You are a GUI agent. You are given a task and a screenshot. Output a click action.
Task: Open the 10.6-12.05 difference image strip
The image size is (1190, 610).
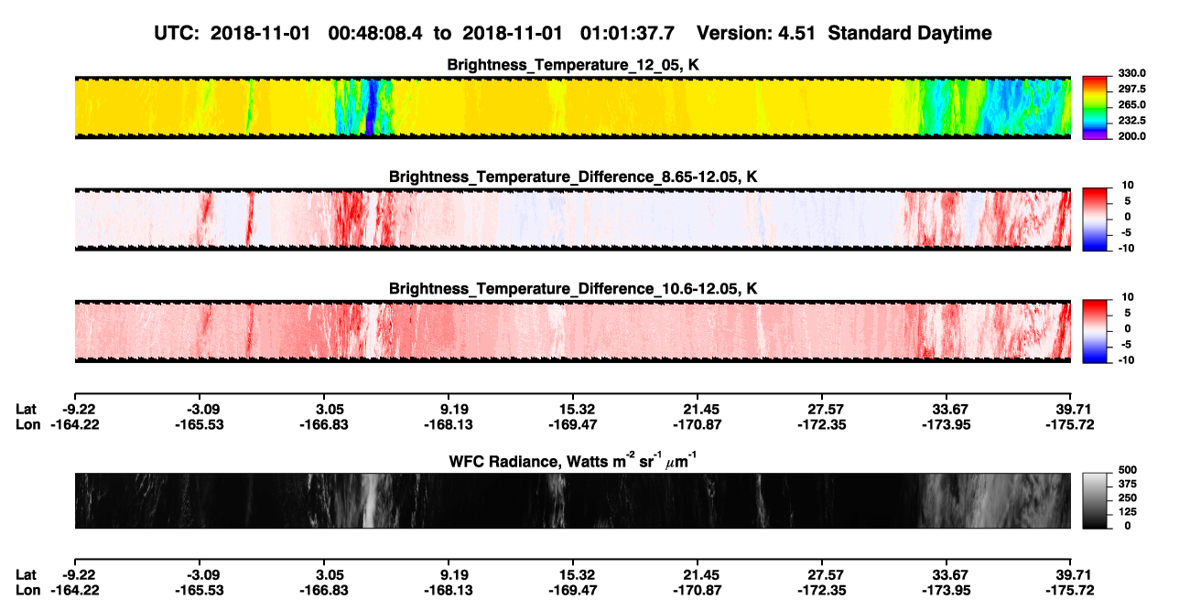click(x=572, y=331)
